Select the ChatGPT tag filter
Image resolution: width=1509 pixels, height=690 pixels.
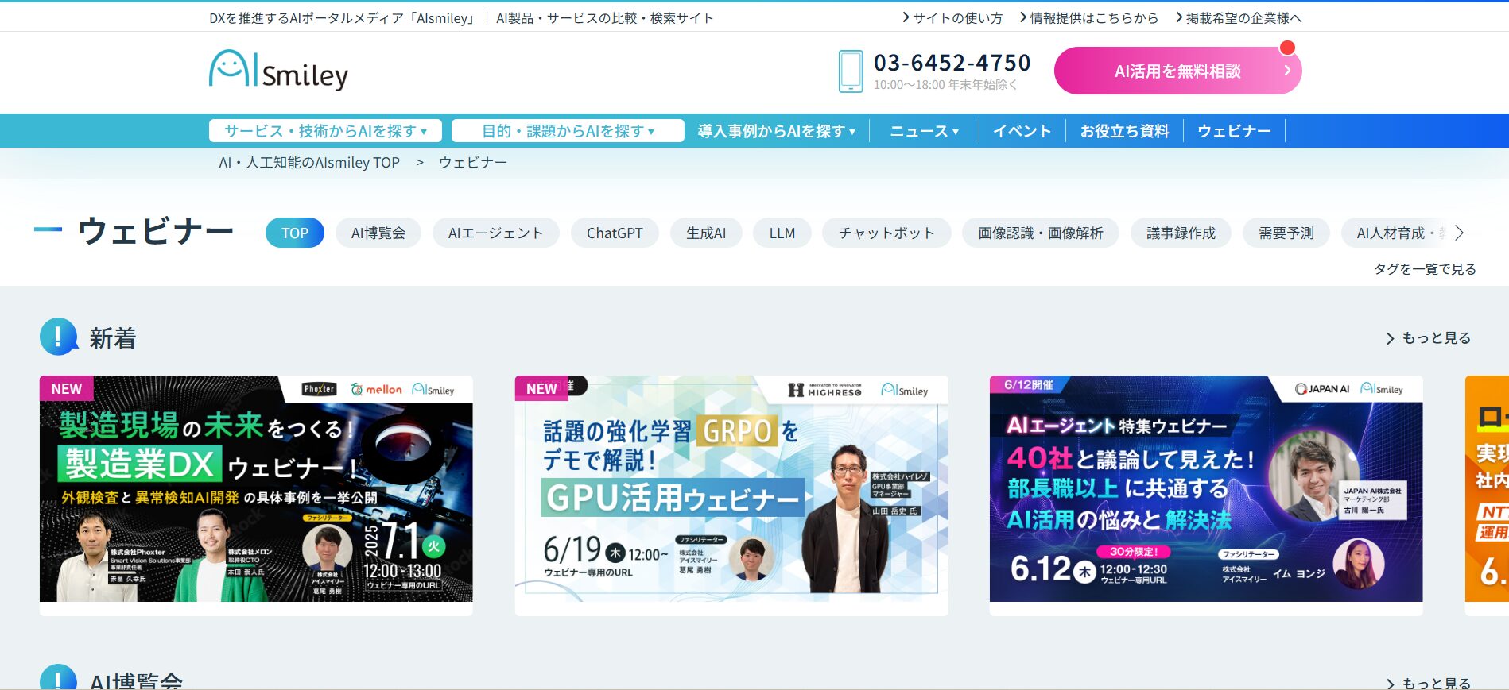coord(614,233)
